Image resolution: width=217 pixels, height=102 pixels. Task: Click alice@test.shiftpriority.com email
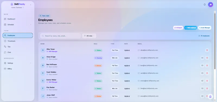[x=149, y=50]
